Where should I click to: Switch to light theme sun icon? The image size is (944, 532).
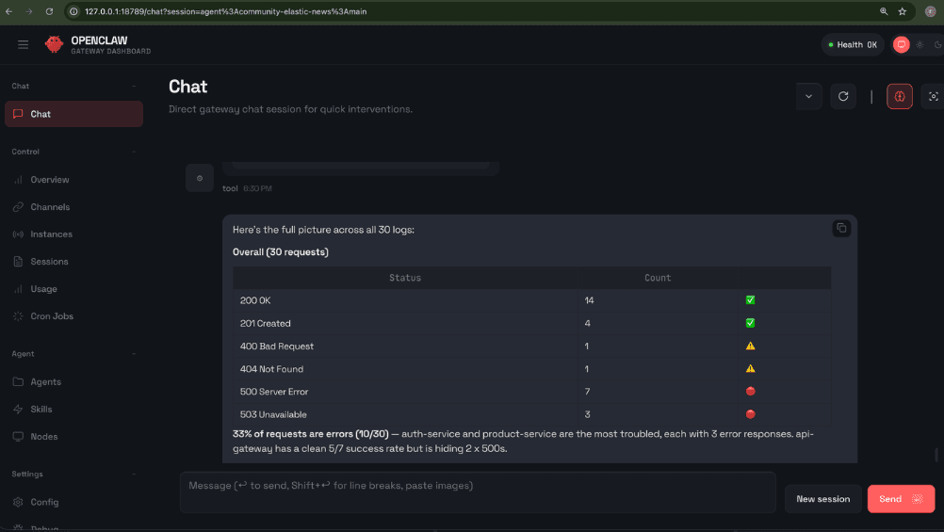tap(920, 44)
